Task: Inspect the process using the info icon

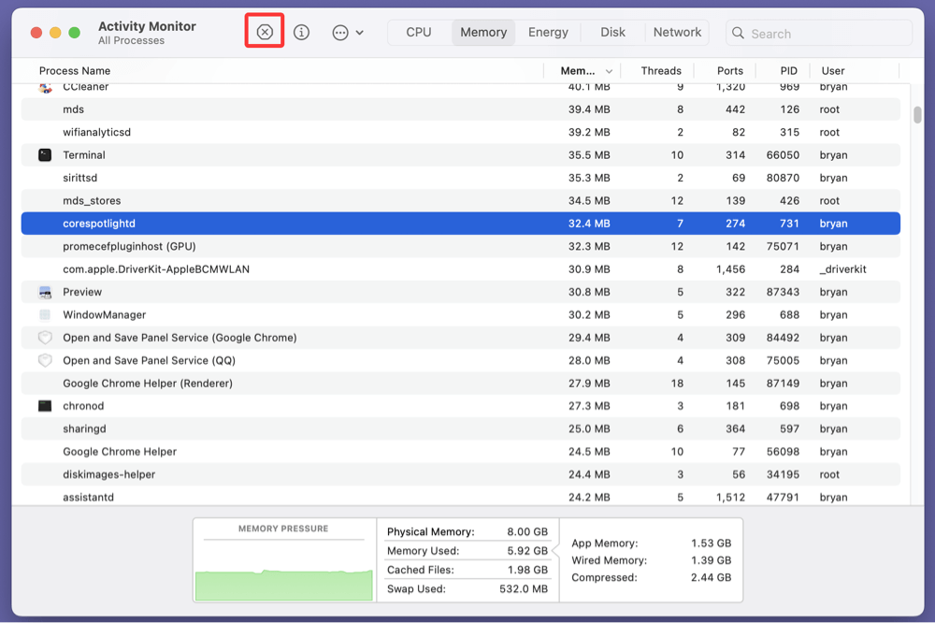Action: (301, 31)
